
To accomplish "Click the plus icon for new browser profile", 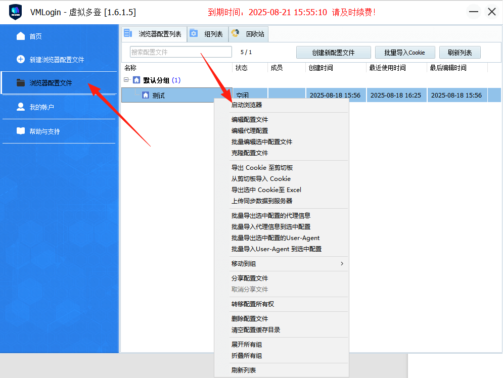I will [x=21, y=59].
